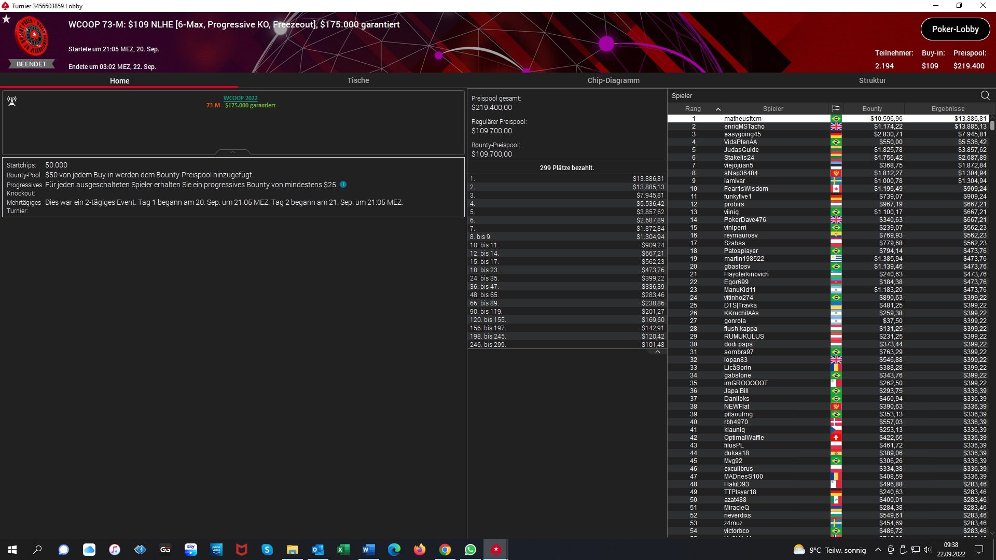Sort by the country flag column header
The width and height of the screenshot is (996, 560).
point(836,109)
